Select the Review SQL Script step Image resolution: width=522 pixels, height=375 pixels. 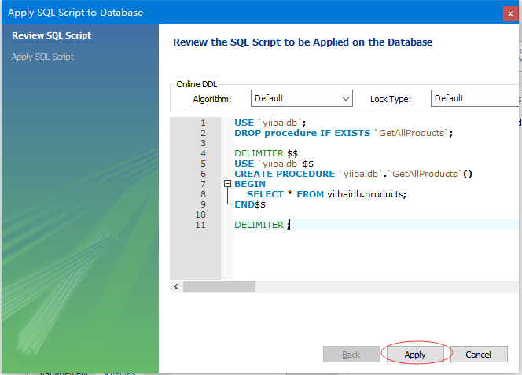(52, 35)
